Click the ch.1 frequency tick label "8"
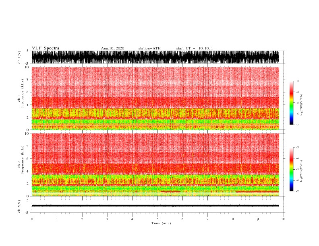Viewport: 319px width, 246px height. click(28, 80)
